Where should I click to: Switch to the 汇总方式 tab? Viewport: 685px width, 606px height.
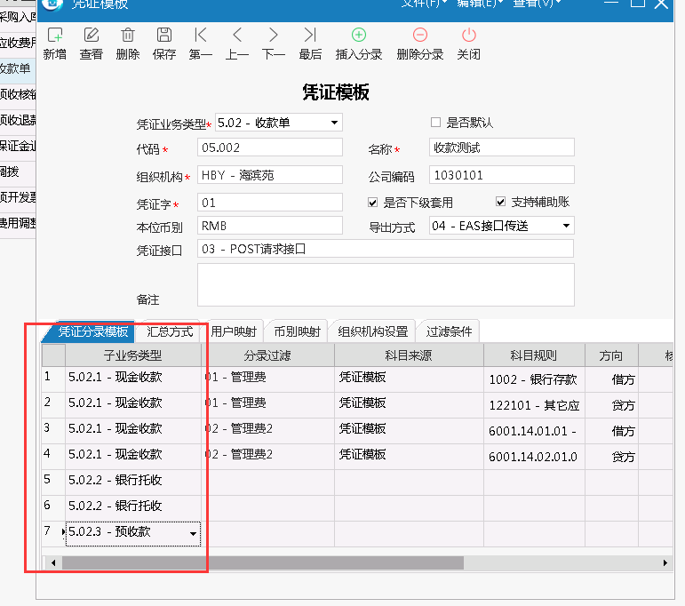(x=170, y=332)
